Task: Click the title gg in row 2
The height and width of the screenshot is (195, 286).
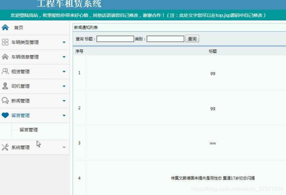Action: 213,108
